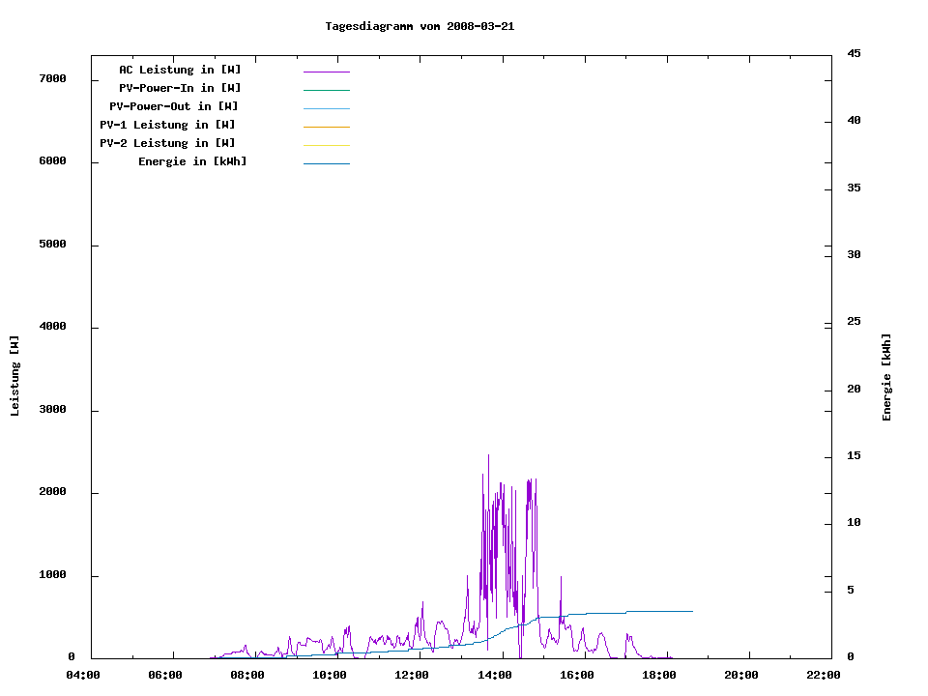Click the 7000 value on left axis
The image size is (928, 696).
[x=52, y=78]
